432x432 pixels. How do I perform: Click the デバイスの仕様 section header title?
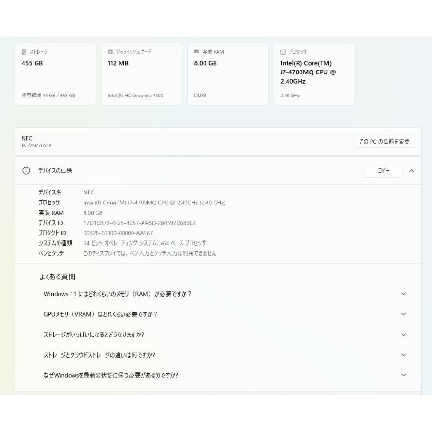point(55,171)
